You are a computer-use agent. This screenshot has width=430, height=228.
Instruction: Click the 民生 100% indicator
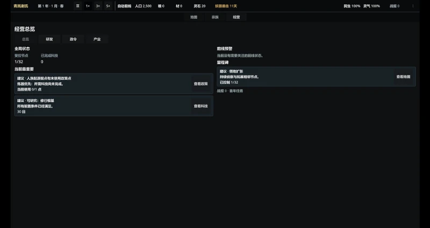click(352, 6)
